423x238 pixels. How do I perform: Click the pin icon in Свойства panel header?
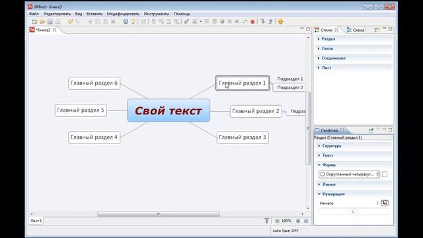371,130
